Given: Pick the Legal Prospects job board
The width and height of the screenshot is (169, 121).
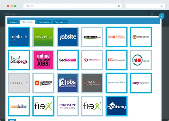Looking at the screenshot, I should [x=19, y=60].
